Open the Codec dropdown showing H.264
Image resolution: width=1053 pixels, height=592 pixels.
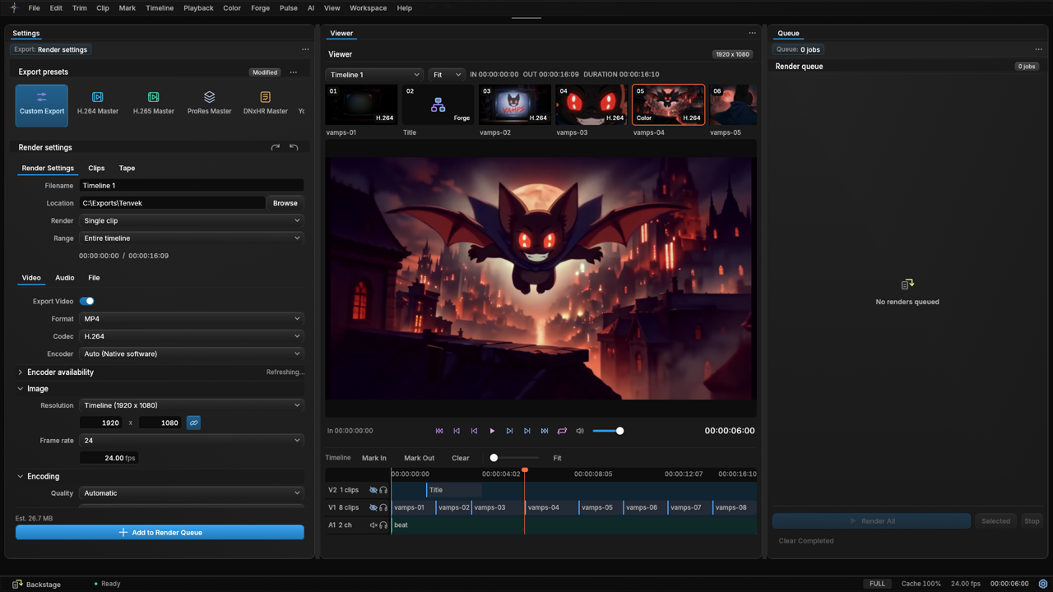[191, 336]
